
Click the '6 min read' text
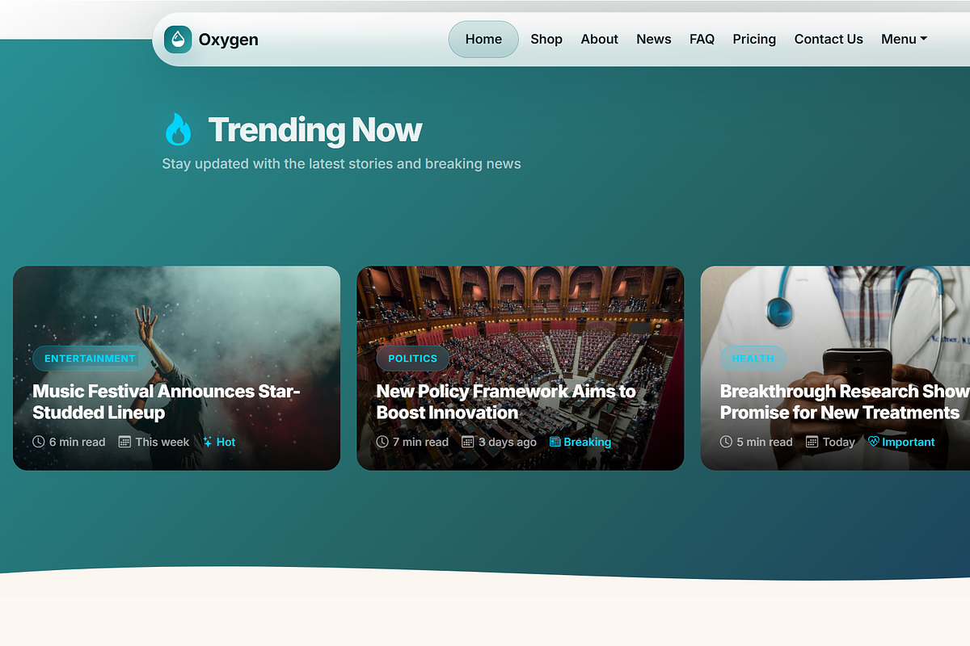(77, 442)
